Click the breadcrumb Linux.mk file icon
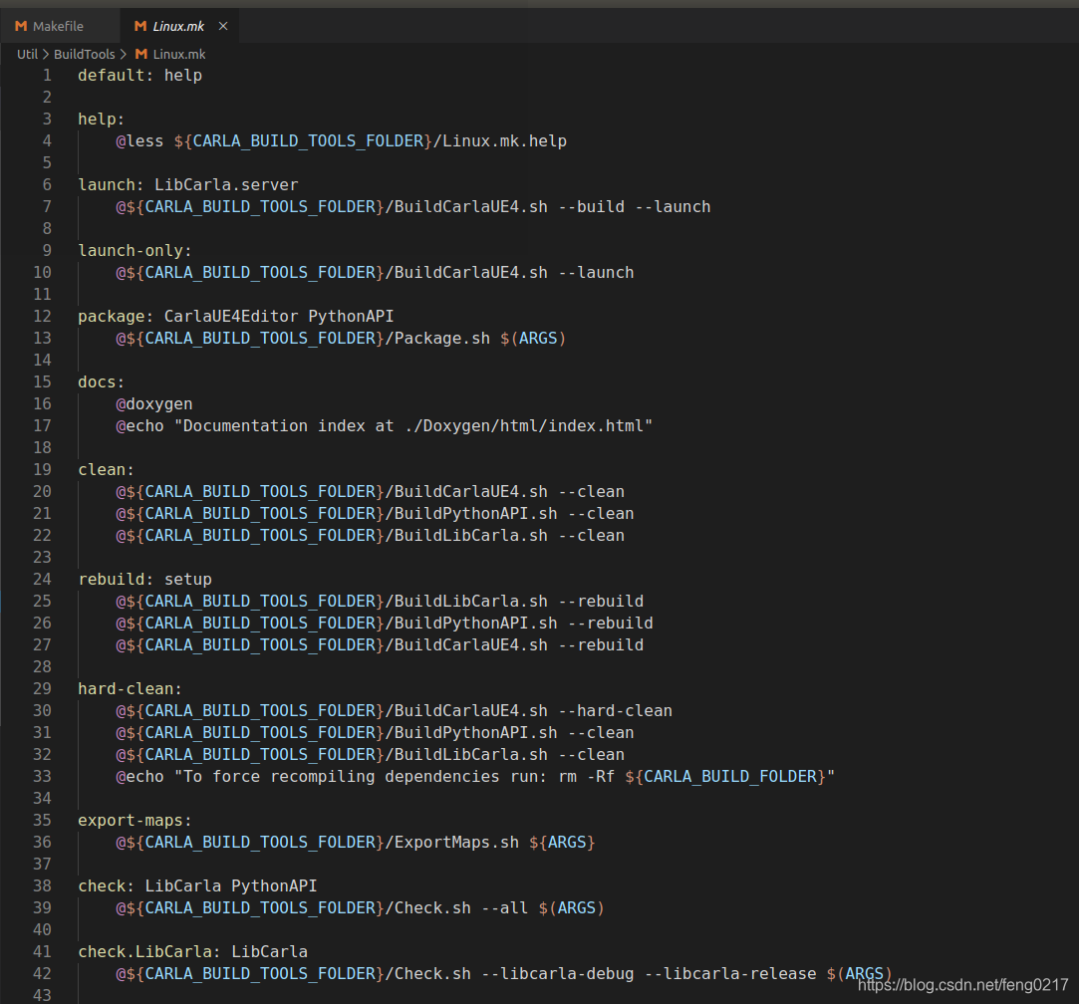Screen dimensions: 1079x1004 141,54
